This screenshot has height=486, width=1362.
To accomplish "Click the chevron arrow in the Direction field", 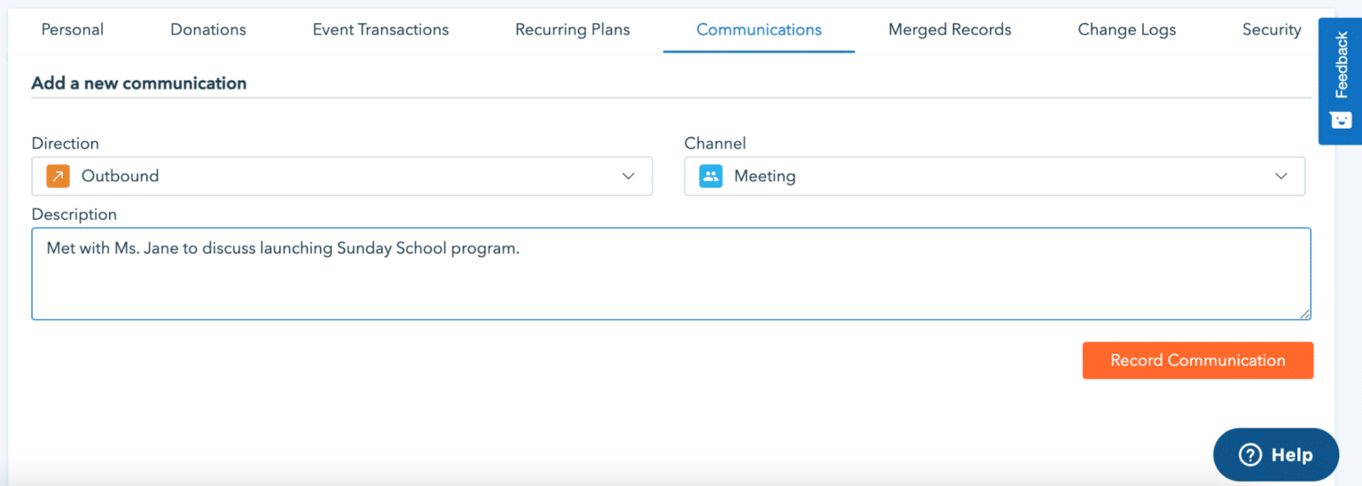I will coord(629,176).
